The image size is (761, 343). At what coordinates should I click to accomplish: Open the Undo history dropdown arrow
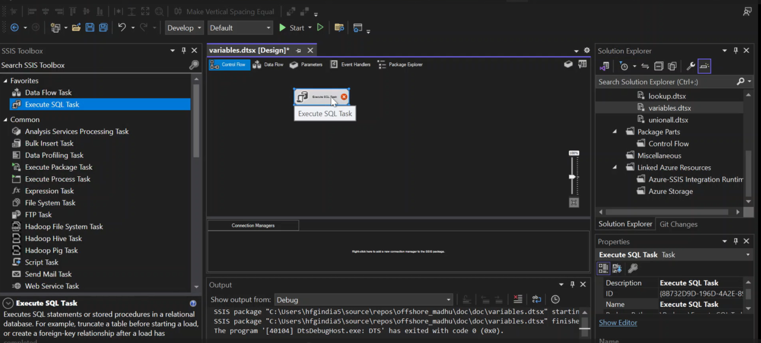point(133,28)
